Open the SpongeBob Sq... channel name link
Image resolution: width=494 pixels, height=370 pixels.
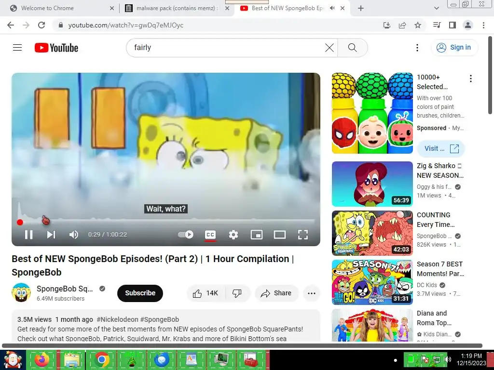[x=65, y=289]
